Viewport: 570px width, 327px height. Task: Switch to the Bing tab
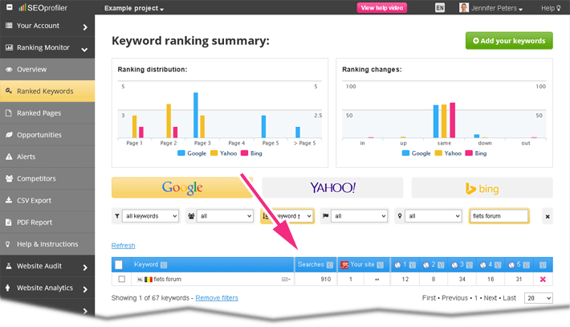(x=482, y=187)
